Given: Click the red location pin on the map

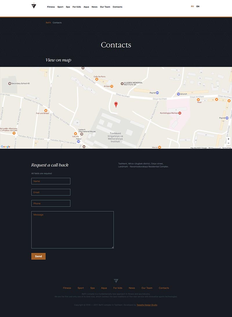Looking at the screenshot, I should pos(116,105).
